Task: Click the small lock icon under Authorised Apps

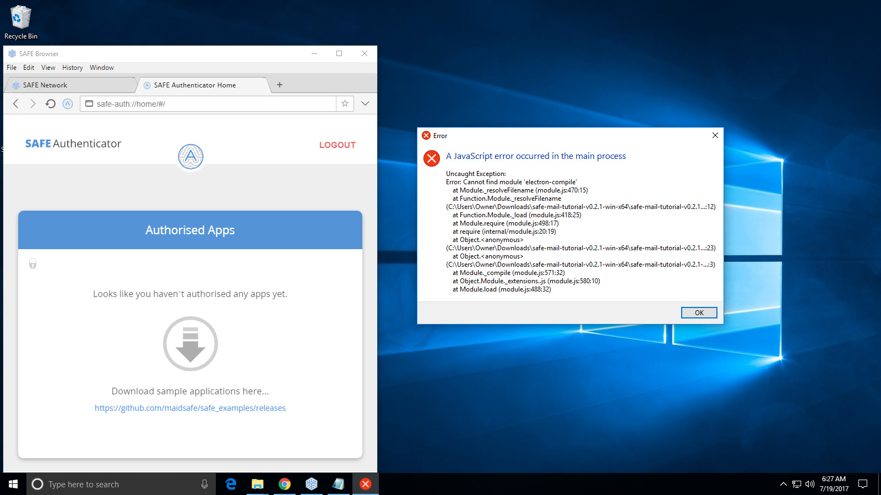Action: 33,264
